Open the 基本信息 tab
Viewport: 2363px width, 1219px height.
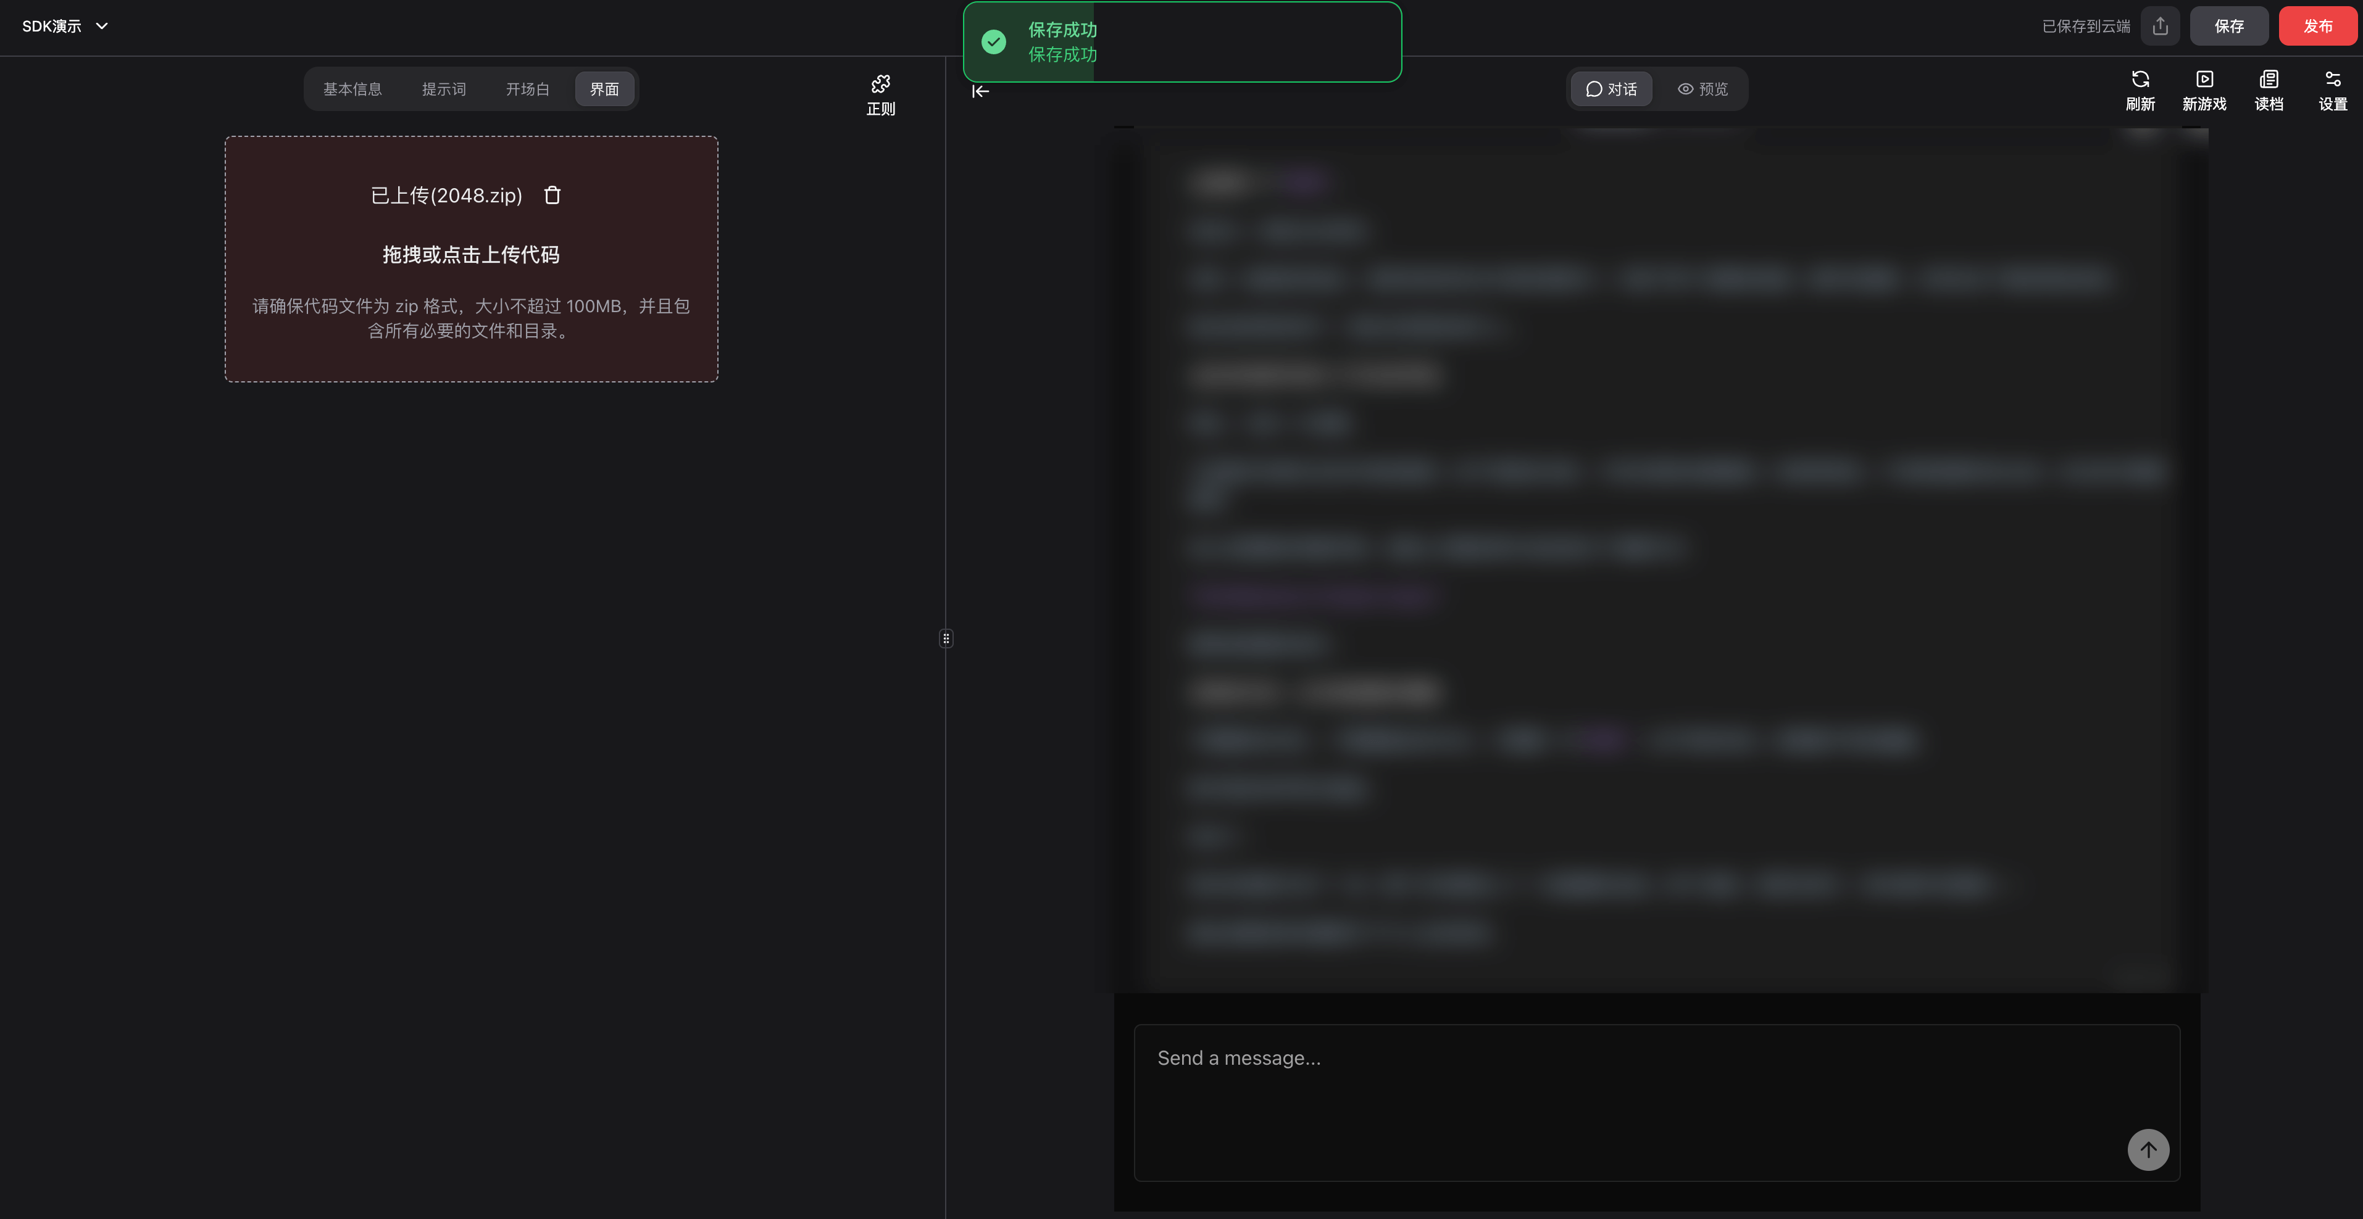click(352, 89)
